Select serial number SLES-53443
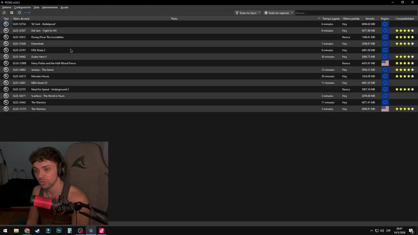The image size is (418, 235). 19,102
